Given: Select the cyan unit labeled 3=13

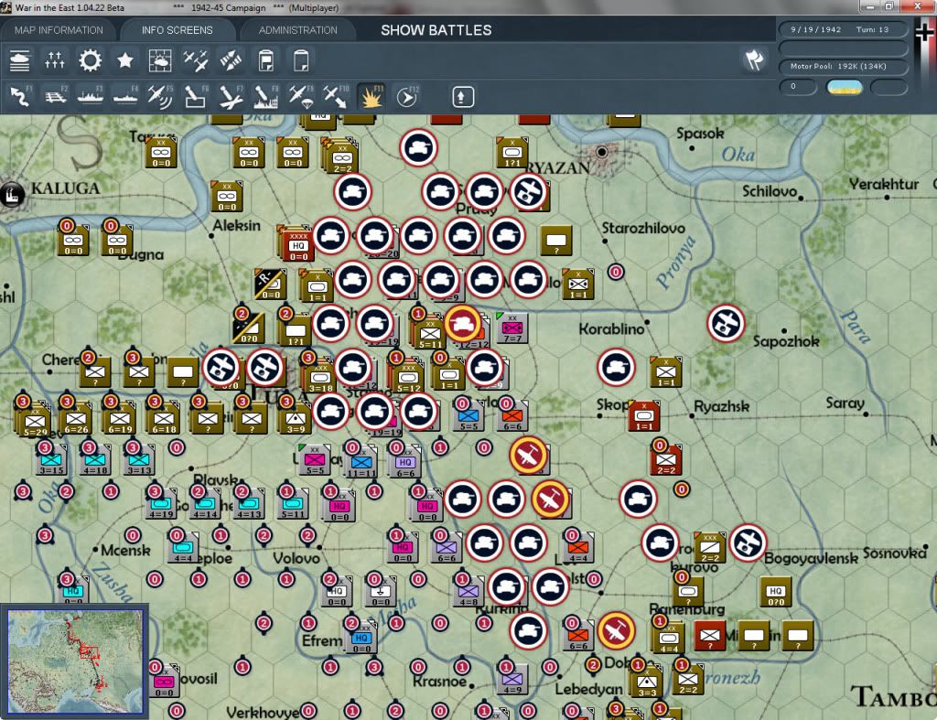Looking at the screenshot, I should (x=139, y=461).
